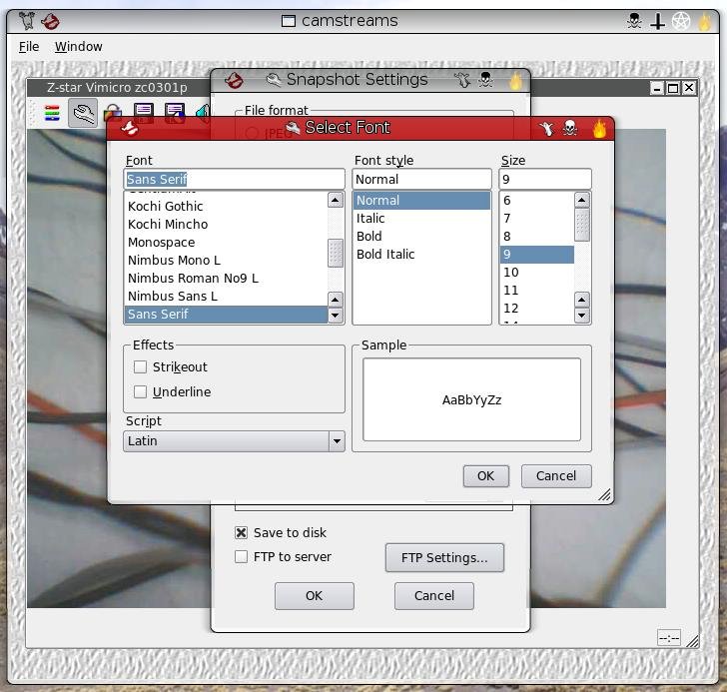Click the Font list scrollbar handle
The image size is (727, 692).
click(336, 253)
